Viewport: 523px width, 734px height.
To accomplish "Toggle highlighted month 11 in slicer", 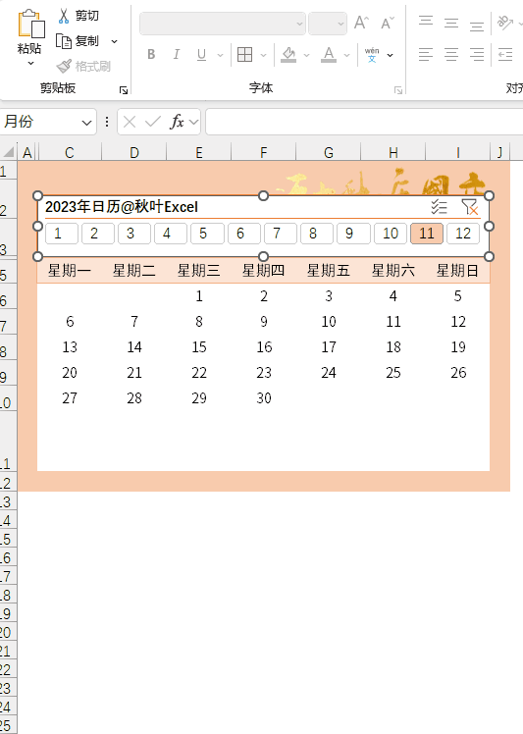I will (x=427, y=234).
